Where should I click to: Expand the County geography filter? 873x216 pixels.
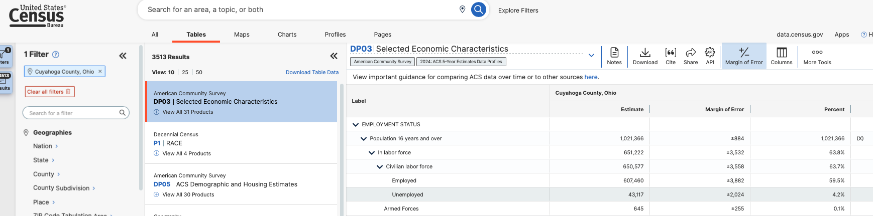46,174
